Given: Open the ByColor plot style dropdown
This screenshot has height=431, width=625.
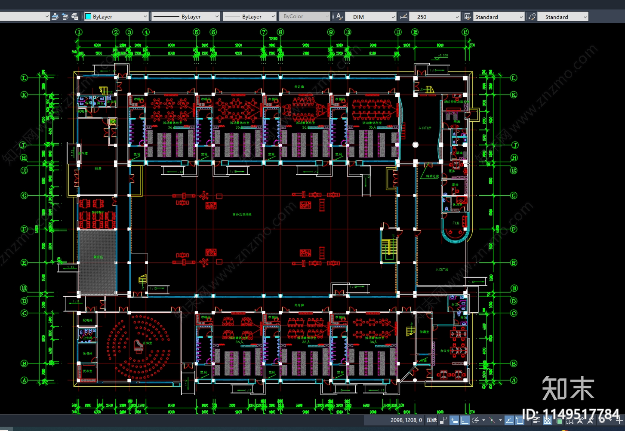Looking at the screenshot, I should [x=305, y=16].
